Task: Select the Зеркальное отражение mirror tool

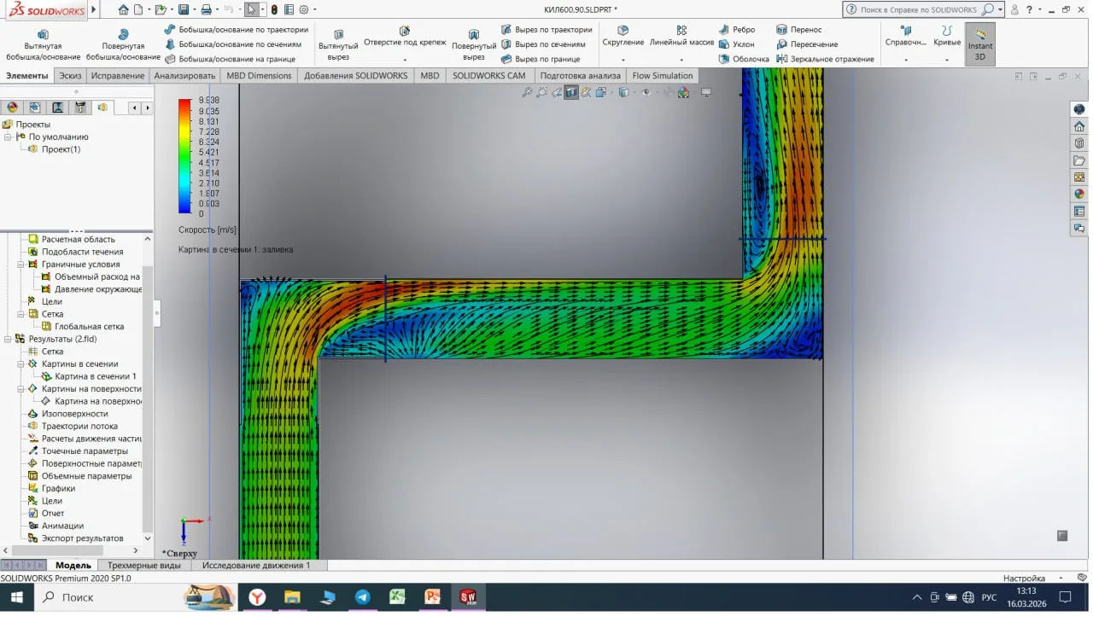Action: [x=825, y=59]
